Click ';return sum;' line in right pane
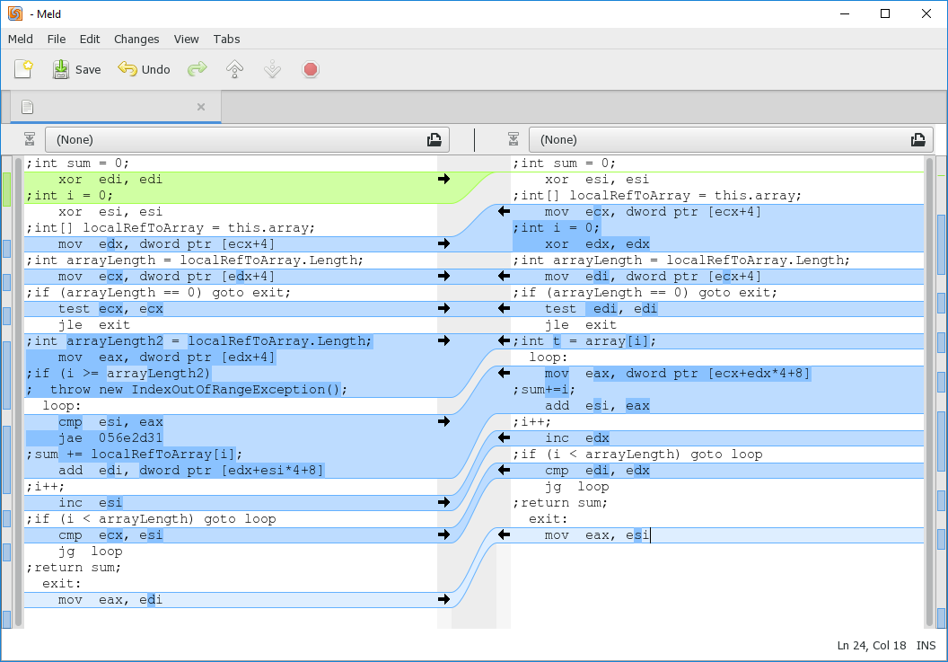Viewport: 948px width, 662px height. (560, 503)
